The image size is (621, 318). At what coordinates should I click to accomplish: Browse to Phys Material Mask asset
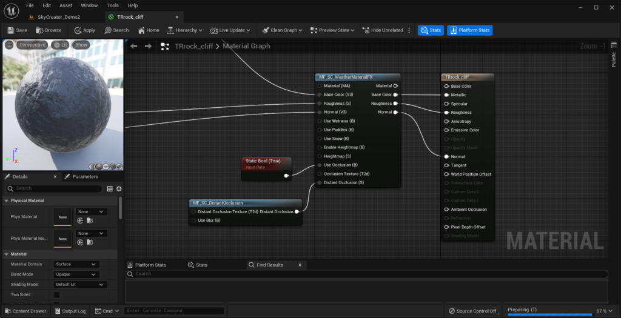pyautogui.click(x=90, y=242)
